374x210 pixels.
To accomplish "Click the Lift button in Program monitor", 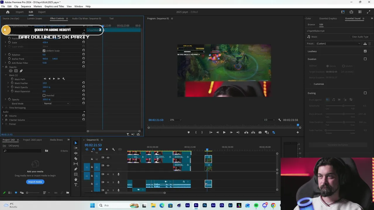I will point(246,132).
